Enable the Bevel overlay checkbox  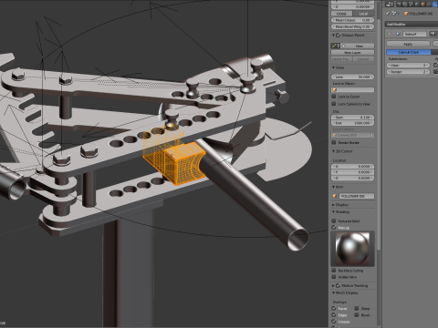tap(357, 315)
